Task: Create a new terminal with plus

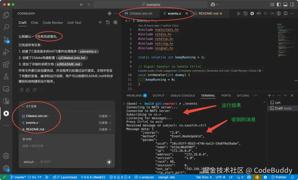Action: 269,96
